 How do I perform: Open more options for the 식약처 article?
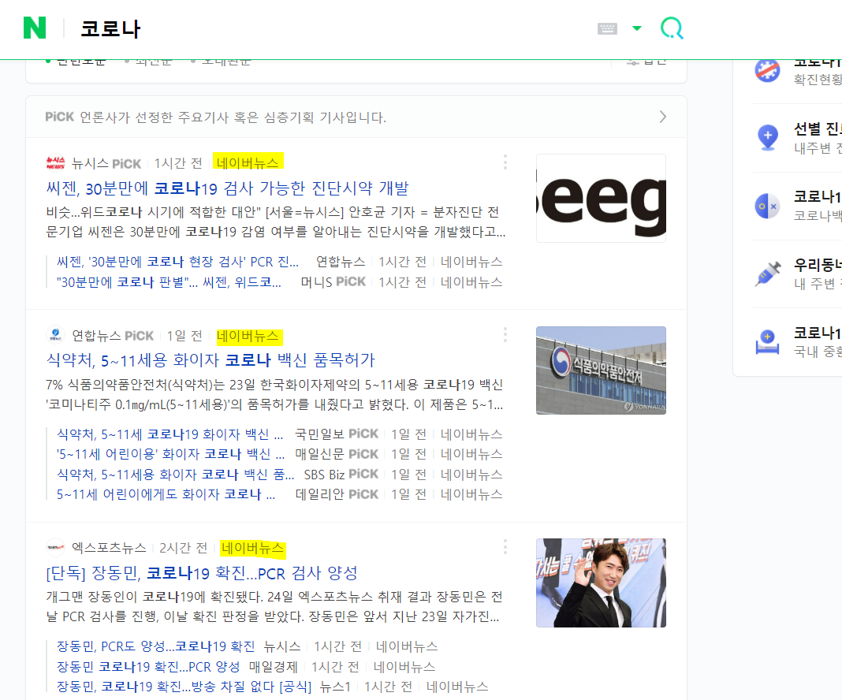(505, 335)
